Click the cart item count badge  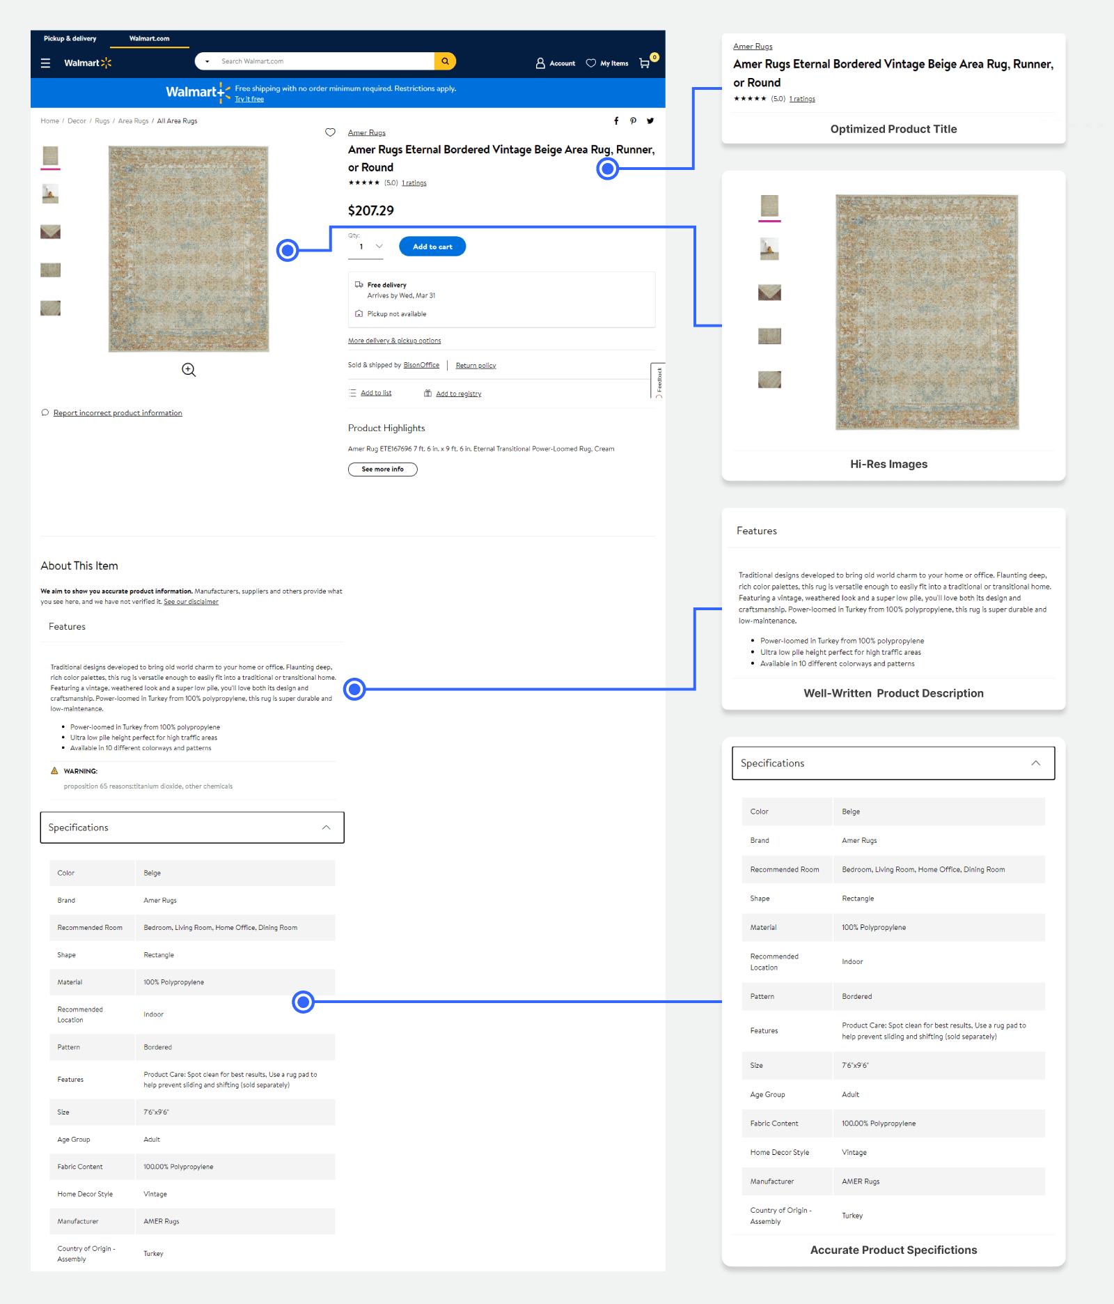(654, 57)
